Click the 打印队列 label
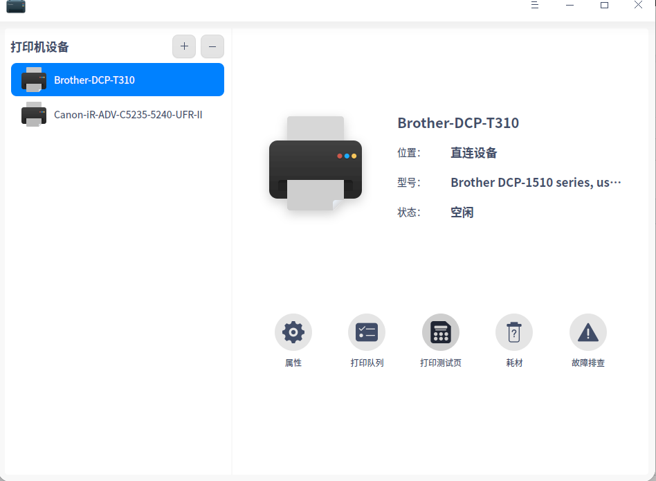 tap(367, 363)
